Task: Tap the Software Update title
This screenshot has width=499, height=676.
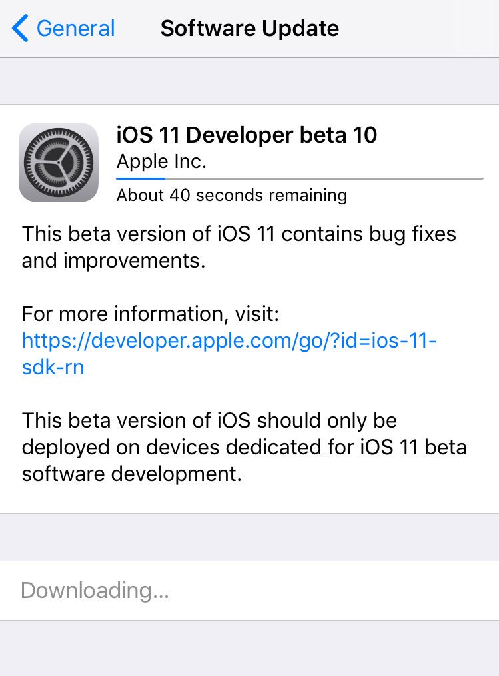Action: (x=250, y=29)
